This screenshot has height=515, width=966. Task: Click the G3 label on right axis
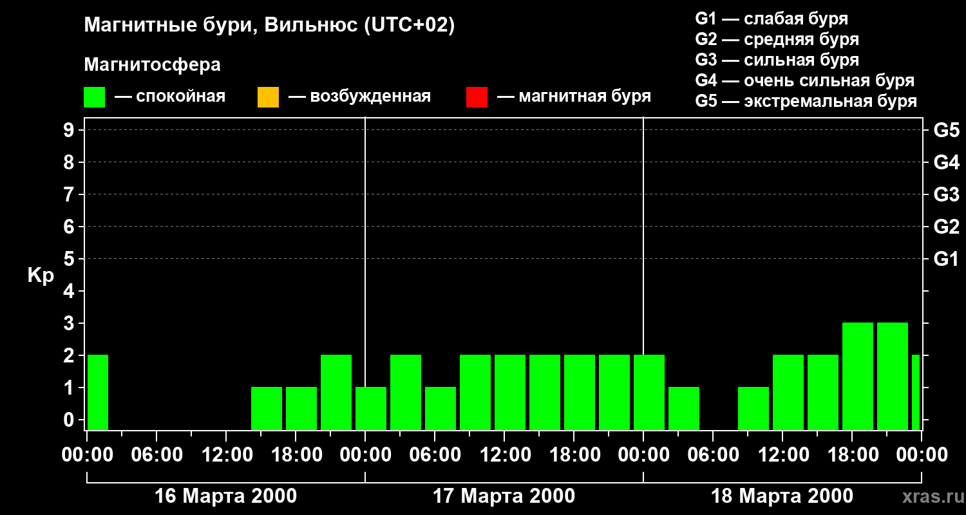(946, 194)
